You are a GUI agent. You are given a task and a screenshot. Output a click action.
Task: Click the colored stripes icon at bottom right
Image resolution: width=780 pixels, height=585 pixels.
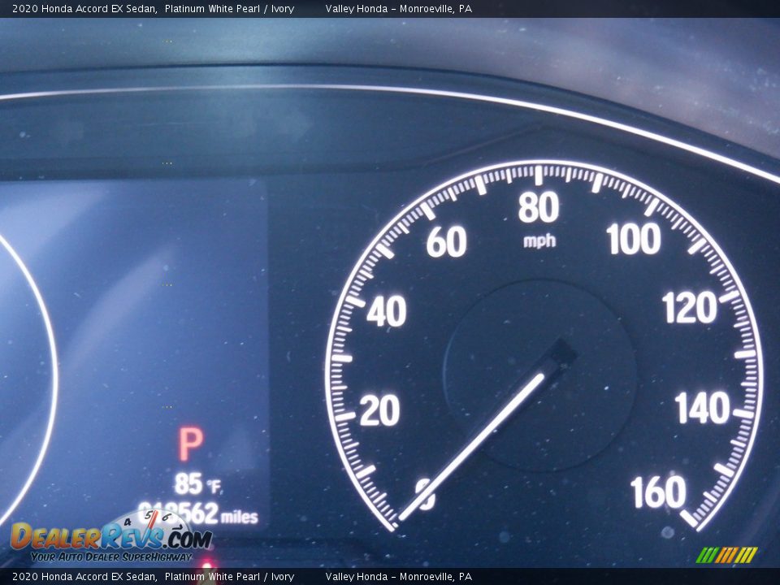tap(726, 554)
